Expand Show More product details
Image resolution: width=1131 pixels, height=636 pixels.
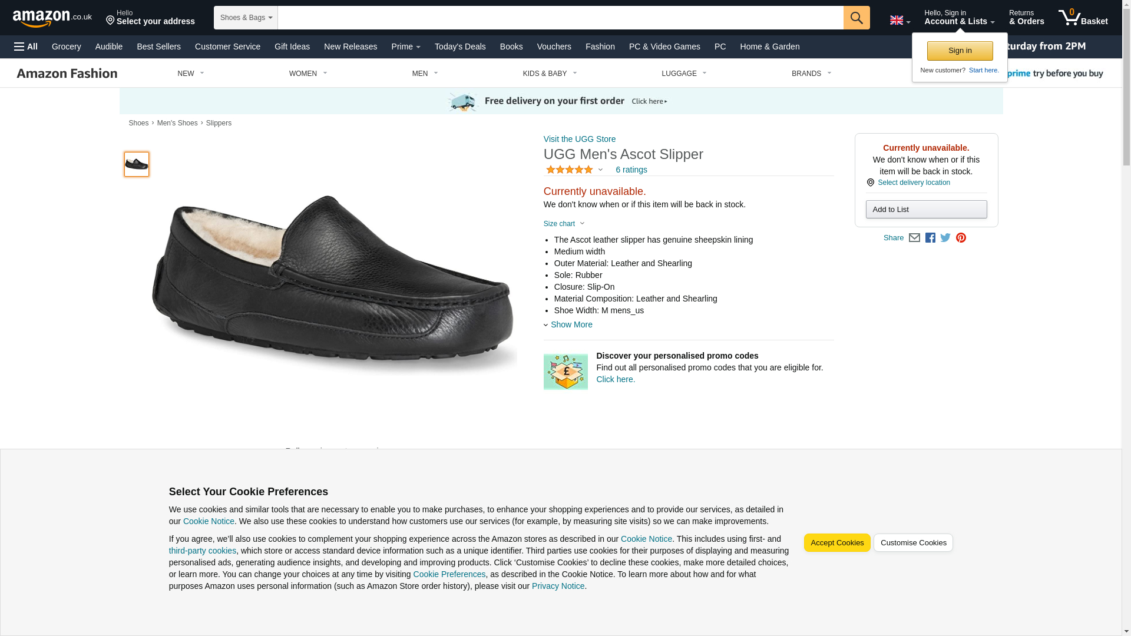568,324
